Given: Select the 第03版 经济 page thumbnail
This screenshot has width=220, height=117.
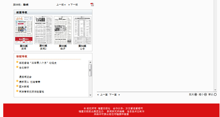Looking at the screenshot, I should [x=63, y=30].
